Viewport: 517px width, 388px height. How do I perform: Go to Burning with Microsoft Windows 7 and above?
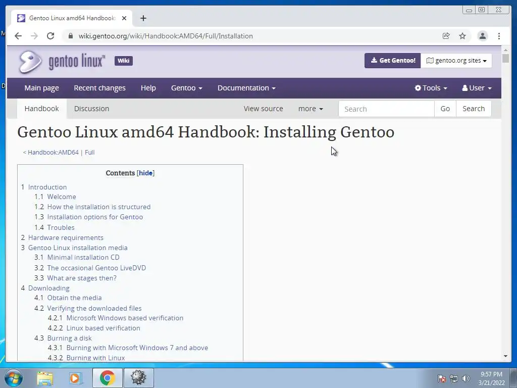137,348
